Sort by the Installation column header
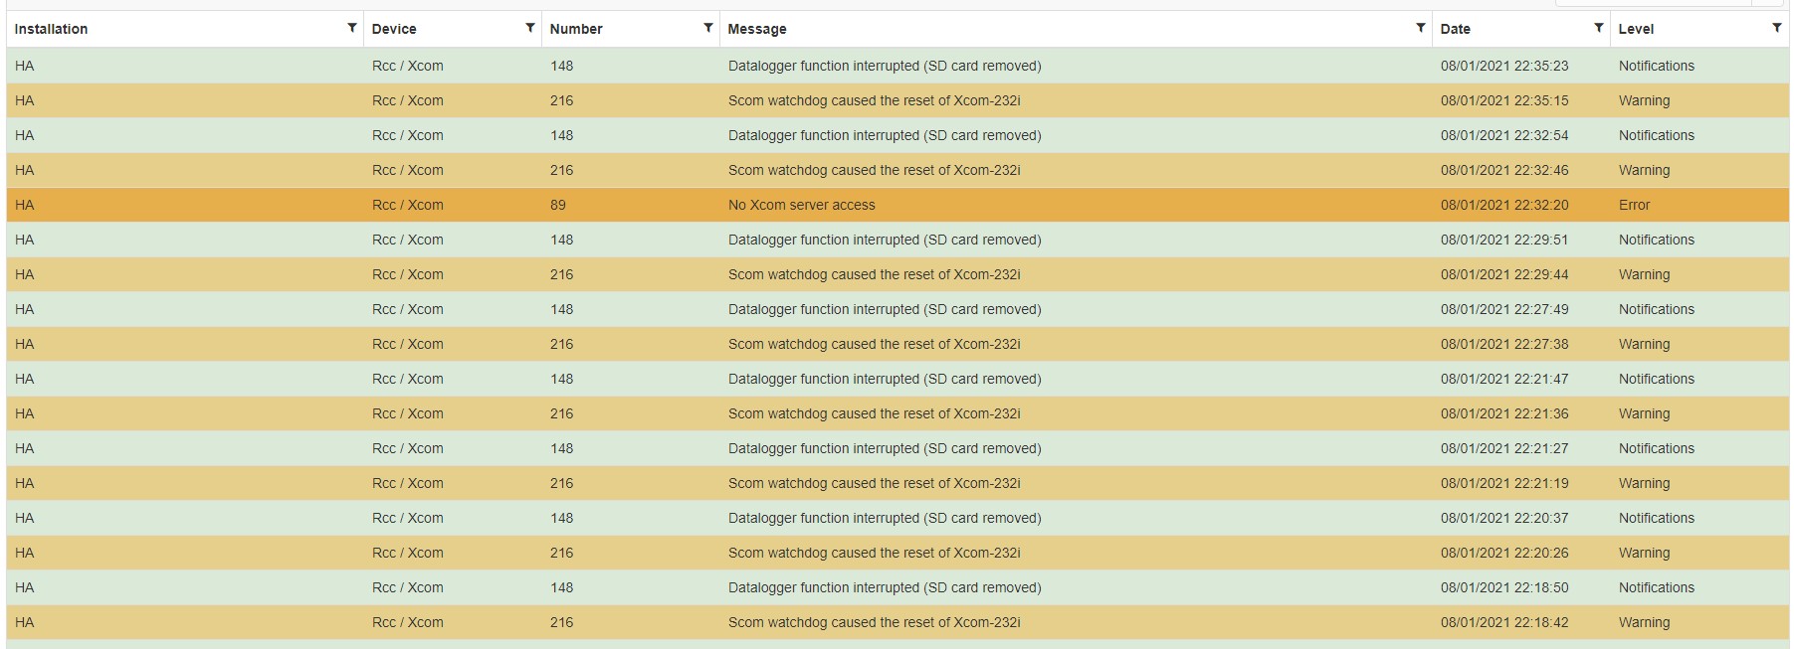The image size is (1794, 649). 51,29
